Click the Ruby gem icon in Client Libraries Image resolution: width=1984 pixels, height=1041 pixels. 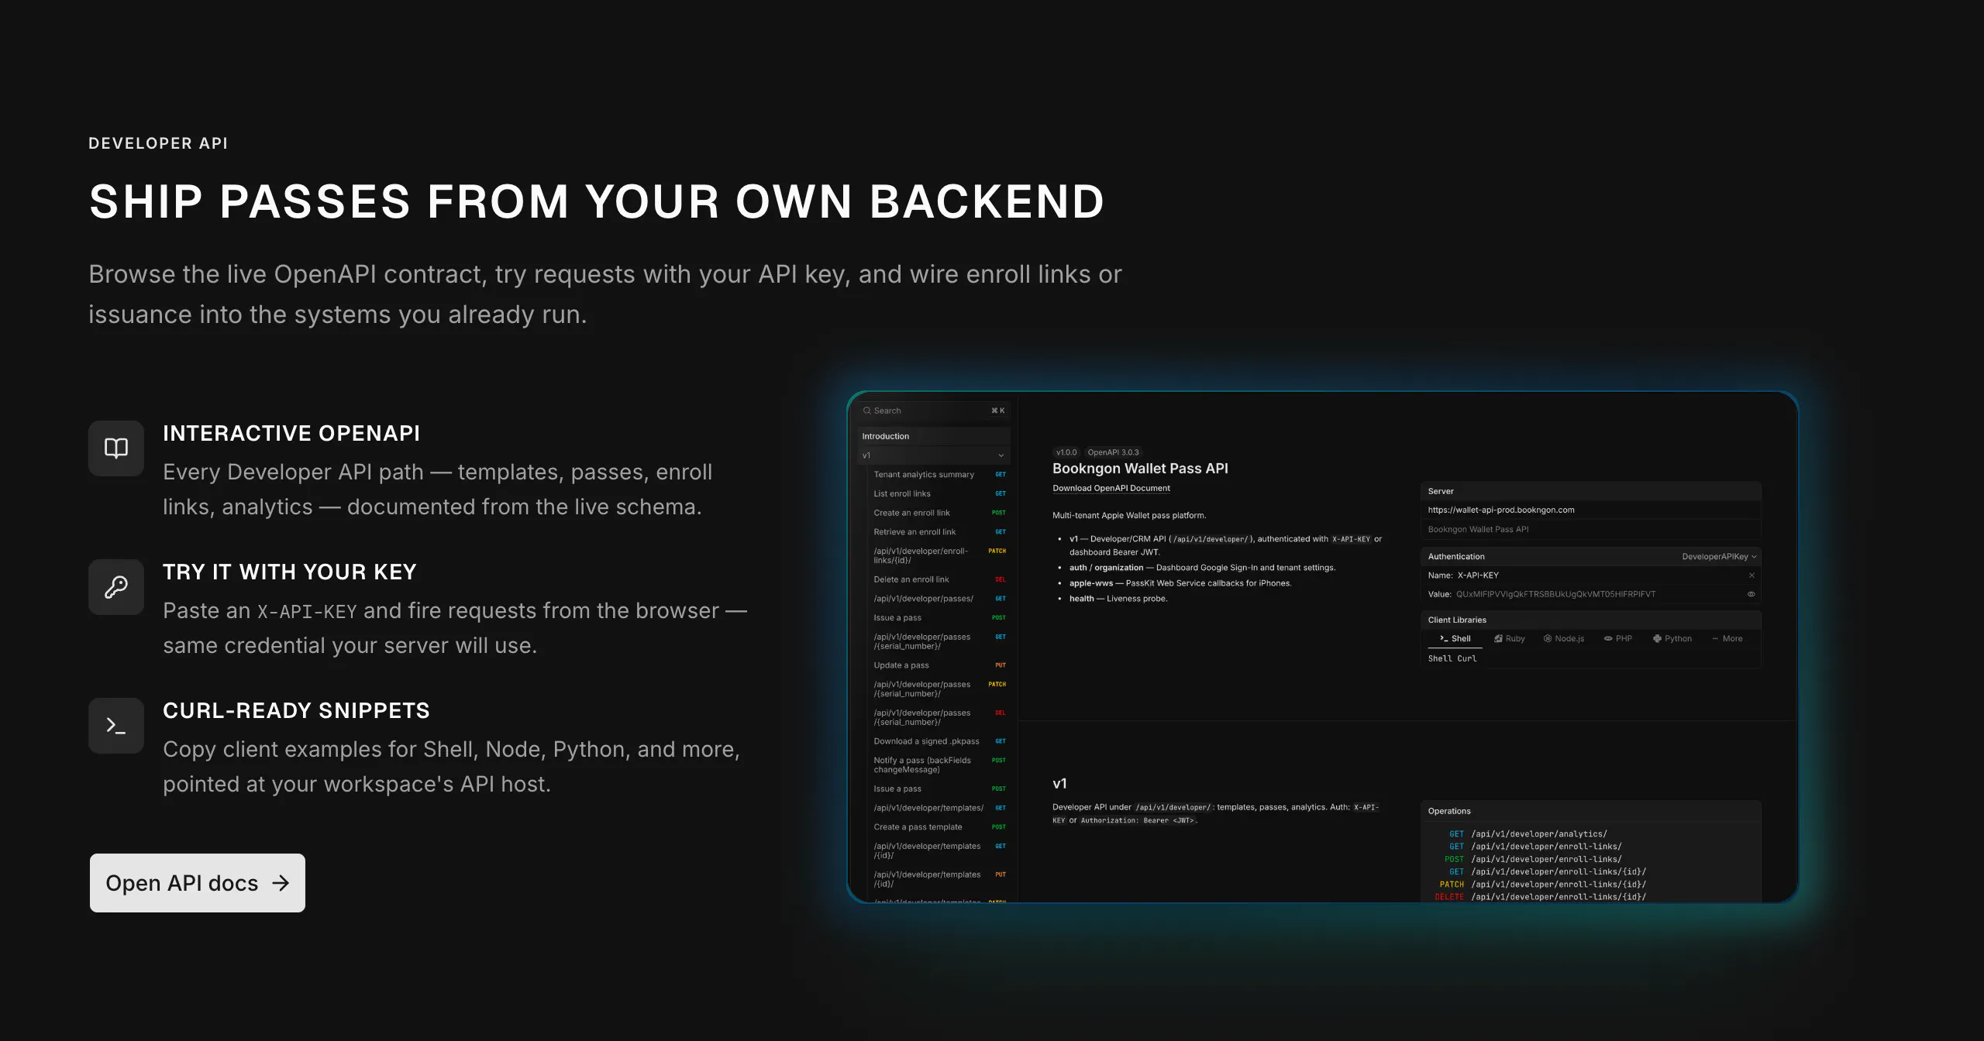click(1499, 638)
